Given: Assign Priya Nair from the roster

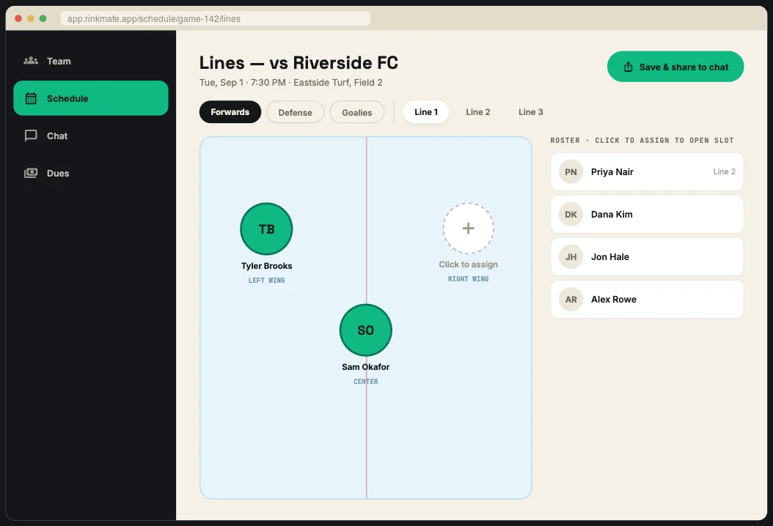Looking at the screenshot, I should tap(647, 171).
